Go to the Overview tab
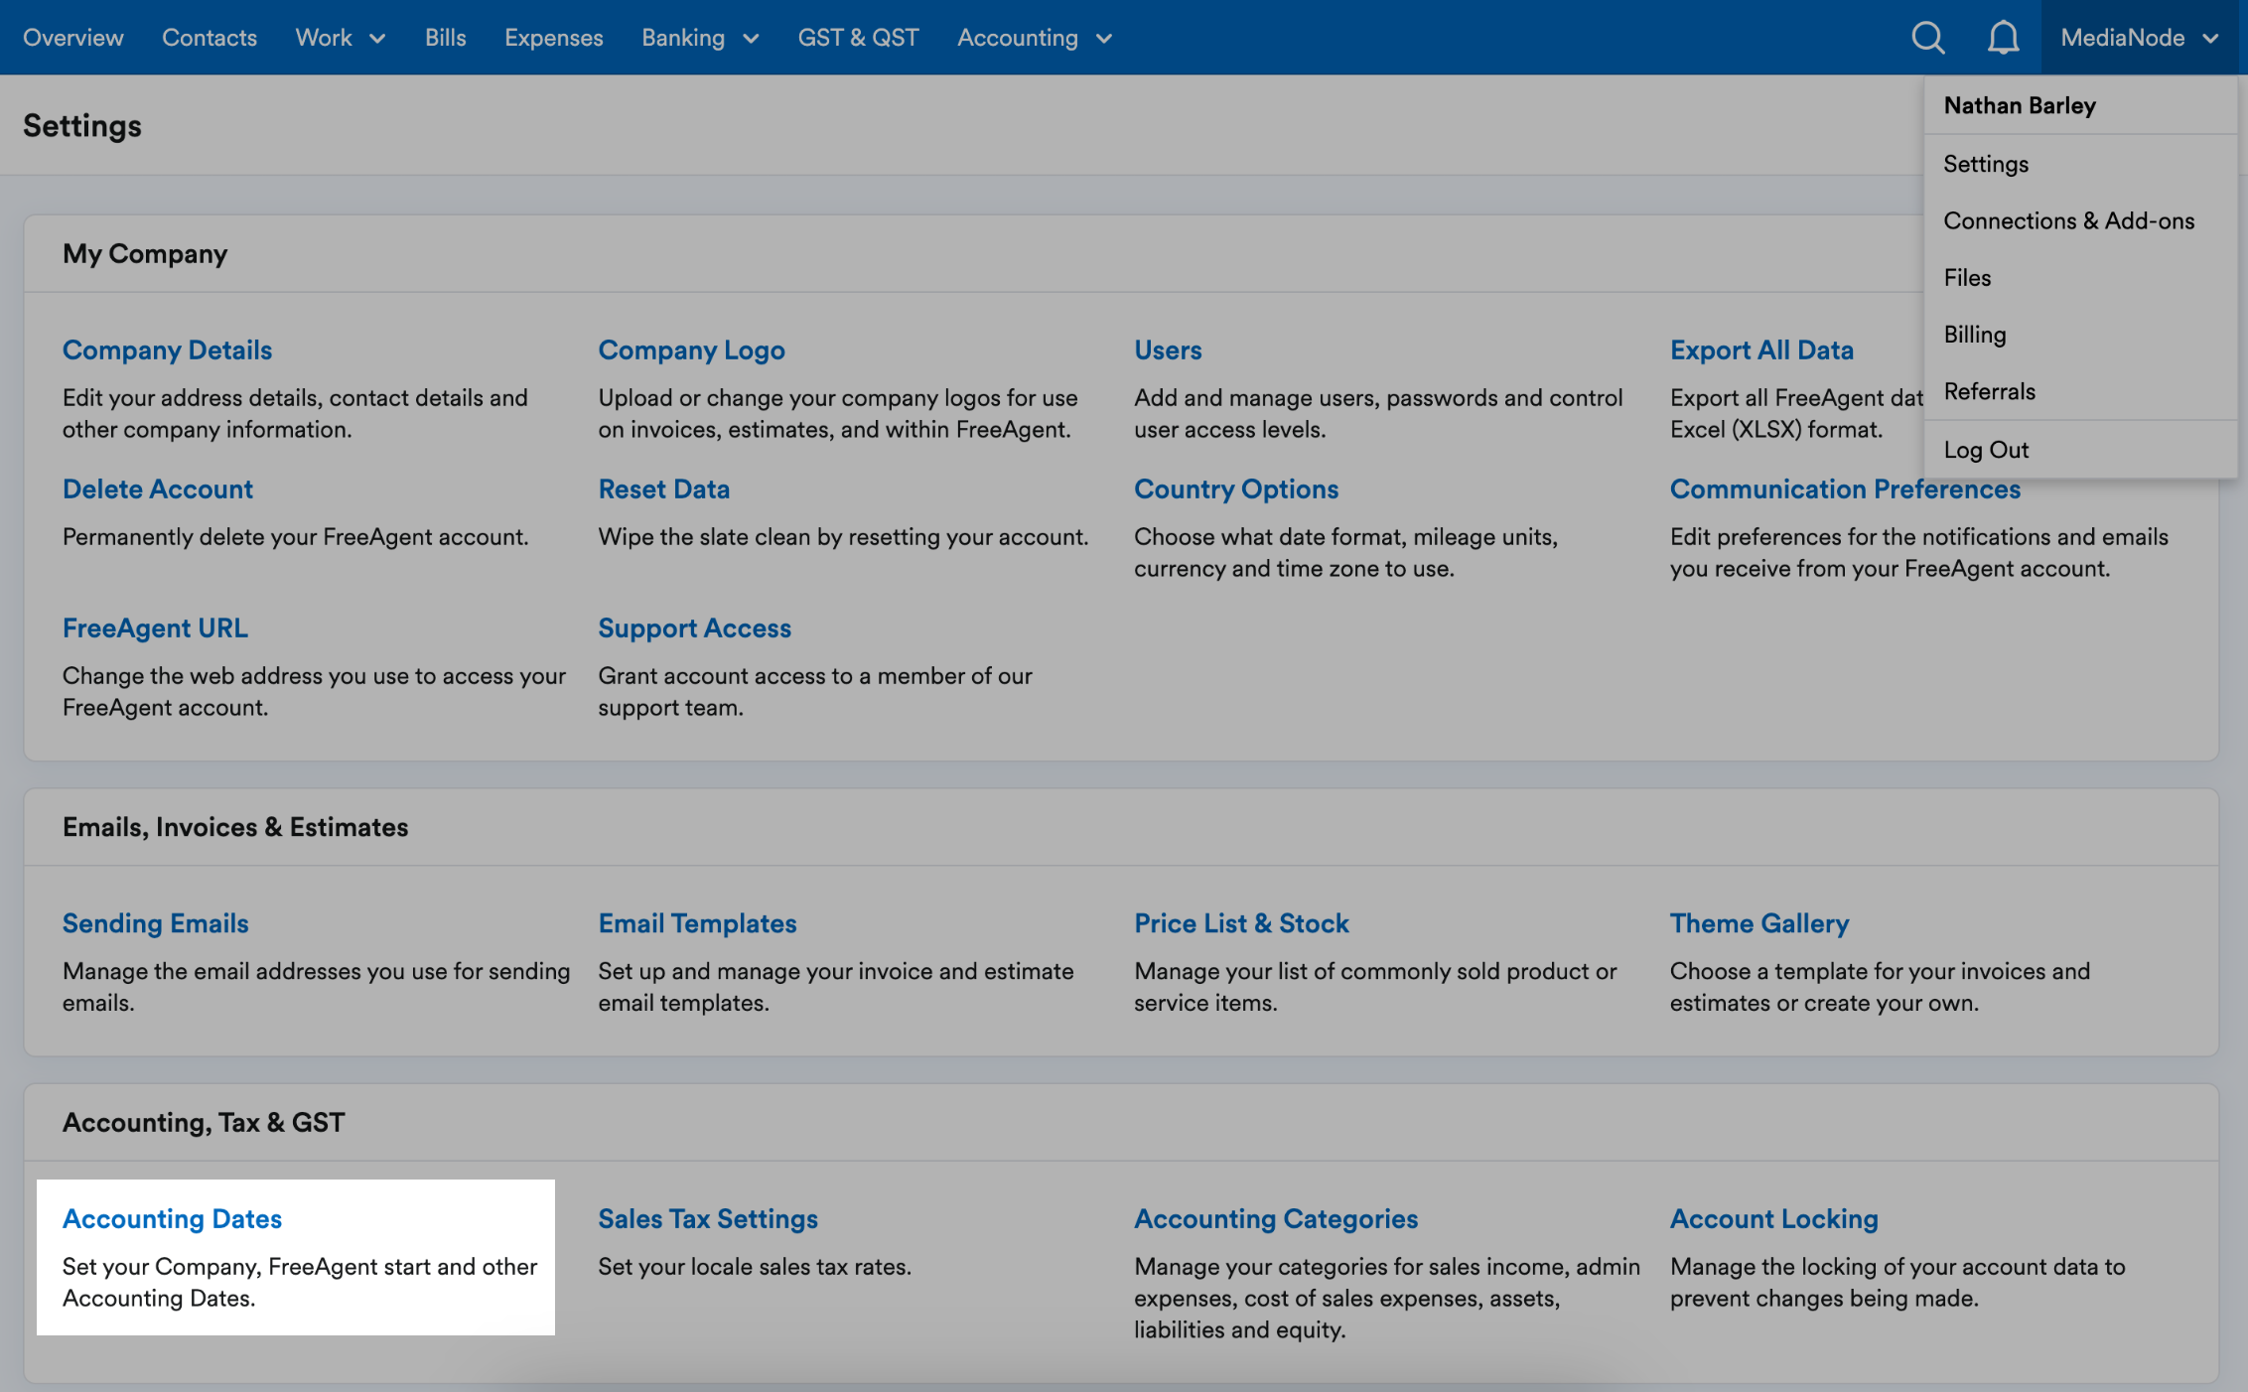Image resolution: width=2248 pixels, height=1392 pixels. click(73, 38)
